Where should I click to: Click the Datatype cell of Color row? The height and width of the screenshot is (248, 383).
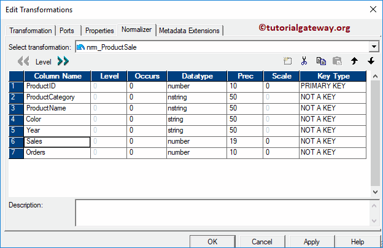197,120
